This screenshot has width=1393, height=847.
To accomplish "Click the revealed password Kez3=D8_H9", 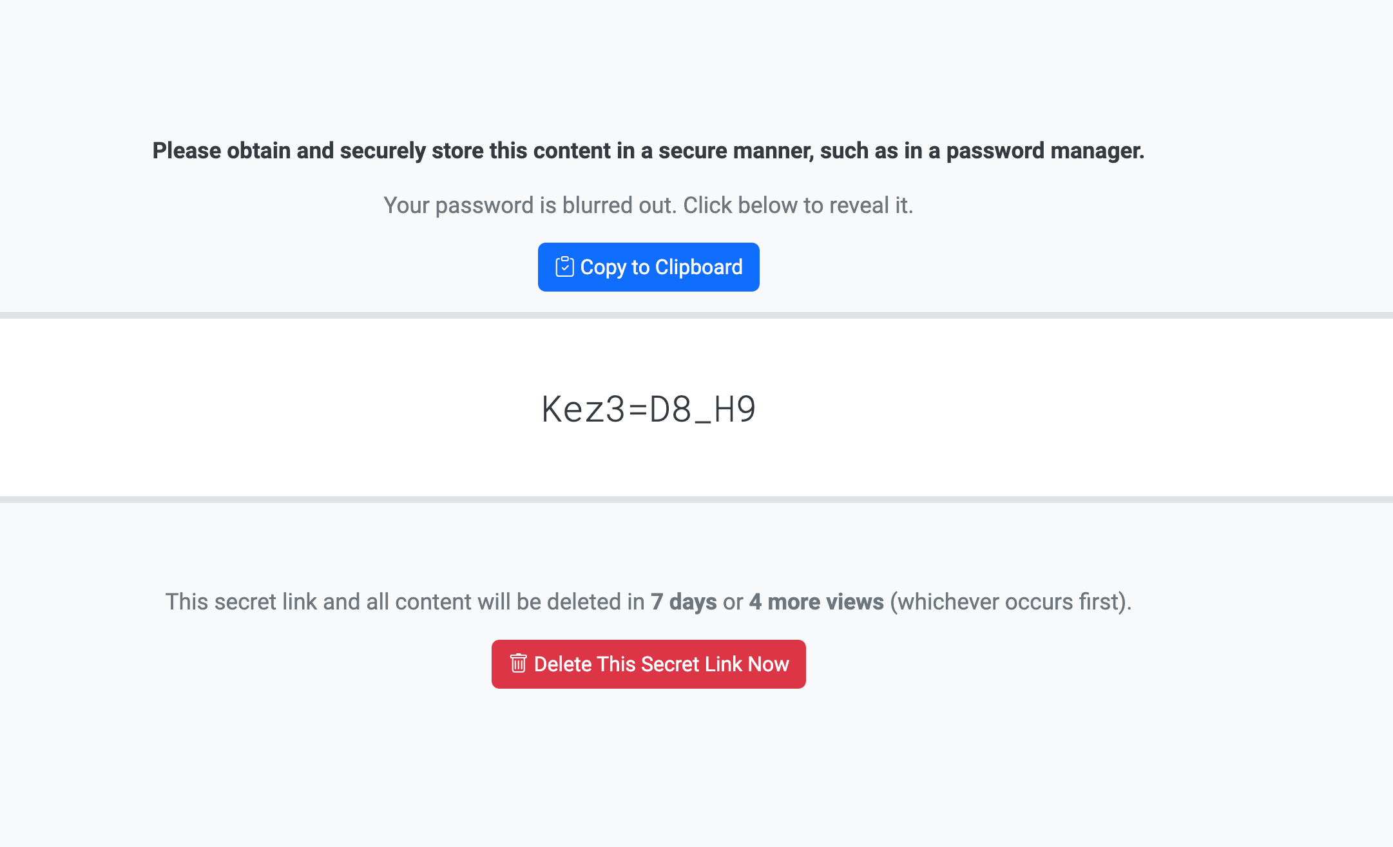I will [648, 409].
